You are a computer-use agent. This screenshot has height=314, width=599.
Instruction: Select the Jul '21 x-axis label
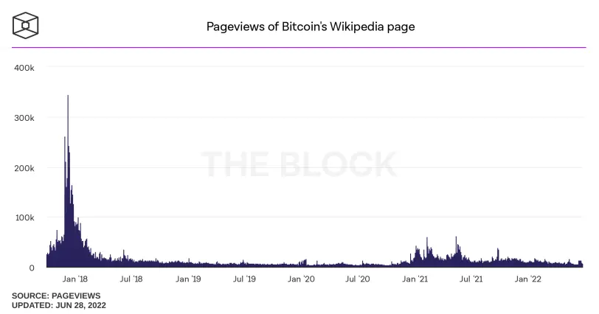coord(471,279)
